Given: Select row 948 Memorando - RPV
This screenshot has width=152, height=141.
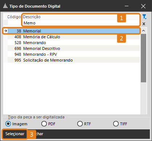Looking at the screenshot, I should (x=74, y=54).
